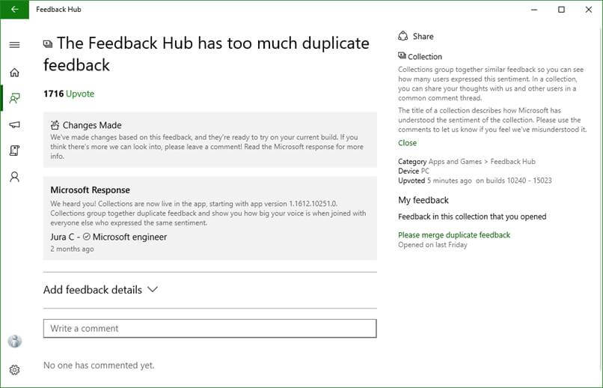
Task: Click the 'Jura C' author name
Action: [62, 237]
